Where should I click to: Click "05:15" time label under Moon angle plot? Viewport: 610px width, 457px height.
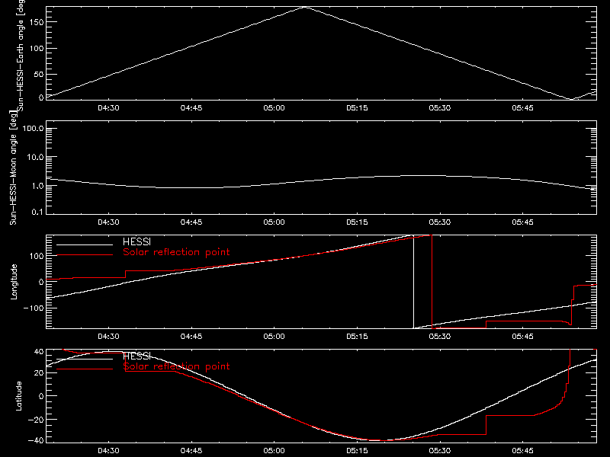pos(357,222)
